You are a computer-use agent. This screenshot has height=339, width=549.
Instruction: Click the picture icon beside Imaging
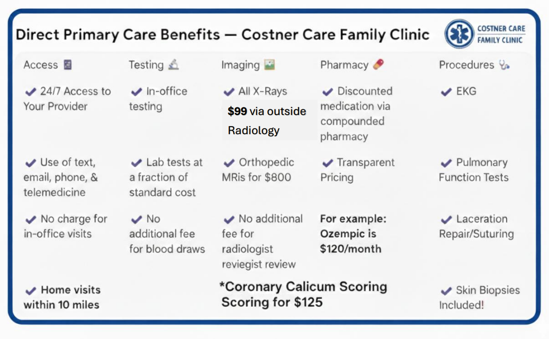pyautogui.click(x=270, y=65)
